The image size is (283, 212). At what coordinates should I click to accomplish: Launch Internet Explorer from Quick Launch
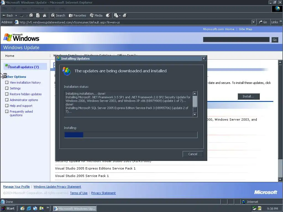(x=29, y=209)
